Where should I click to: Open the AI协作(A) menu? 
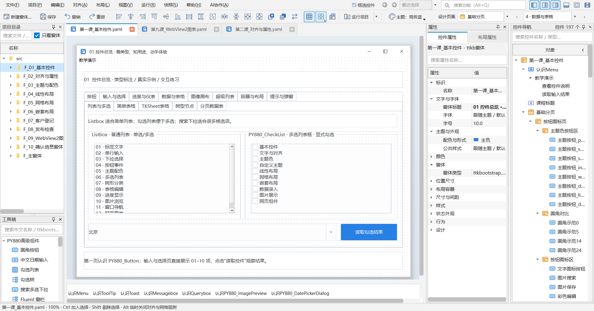pos(219,5)
